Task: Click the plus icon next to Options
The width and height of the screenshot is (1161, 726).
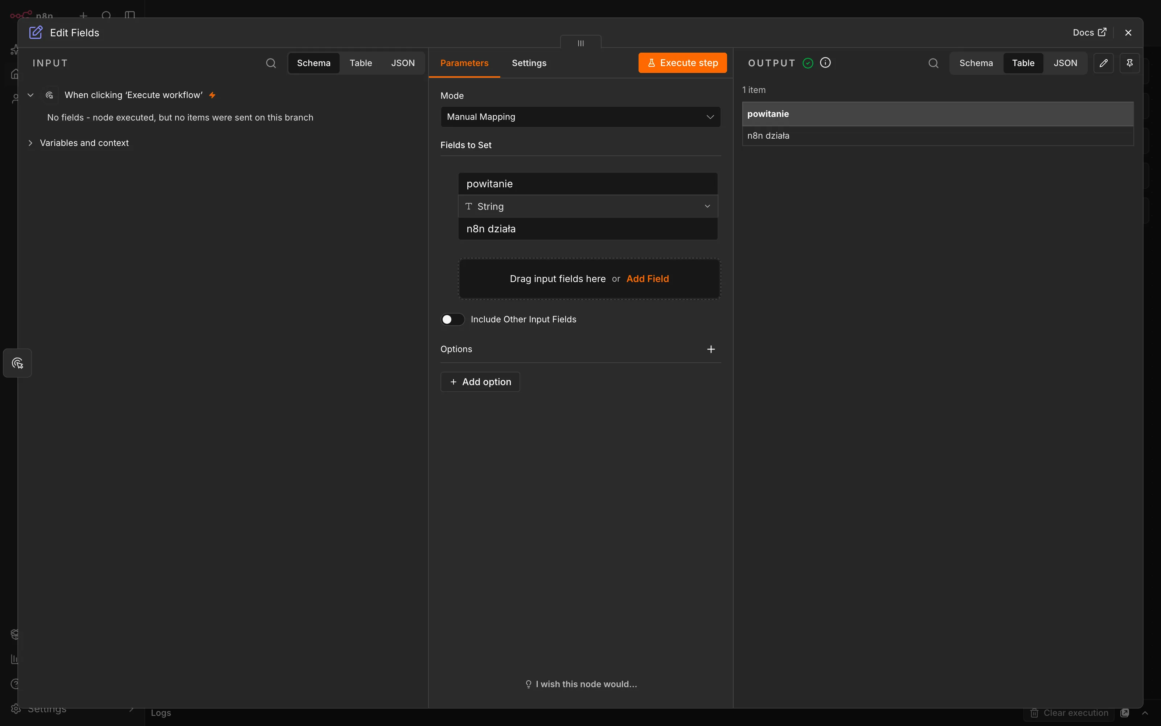Action: point(711,349)
